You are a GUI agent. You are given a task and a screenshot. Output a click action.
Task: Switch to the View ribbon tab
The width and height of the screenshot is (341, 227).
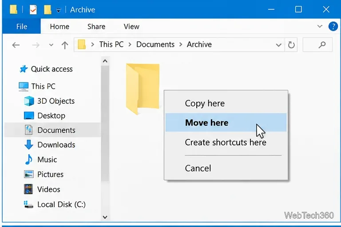coord(131,27)
